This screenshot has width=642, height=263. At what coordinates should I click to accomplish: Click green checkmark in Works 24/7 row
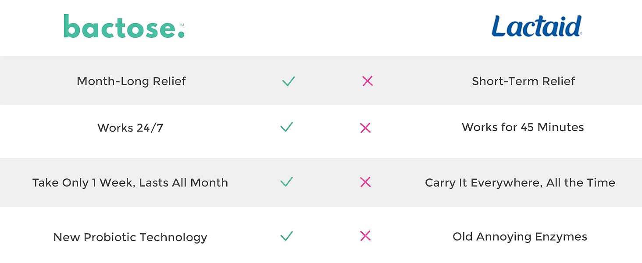click(x=286, y=128)
